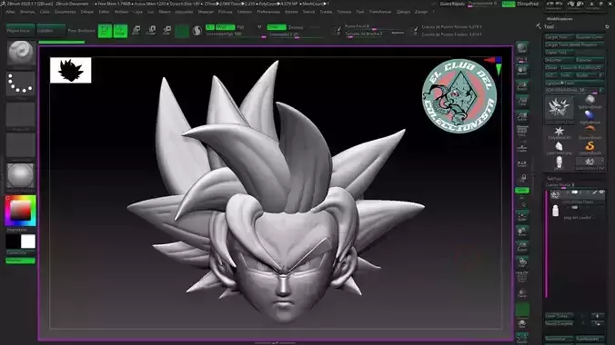The height and width of the screenshot is (345, 615).
Task: Click the Cargar Tool button
Action: click(560, 37)
